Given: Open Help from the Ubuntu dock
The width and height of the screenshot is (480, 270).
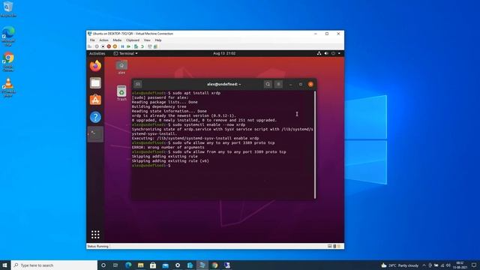Looking at the screenshot, I should point(95,117).
